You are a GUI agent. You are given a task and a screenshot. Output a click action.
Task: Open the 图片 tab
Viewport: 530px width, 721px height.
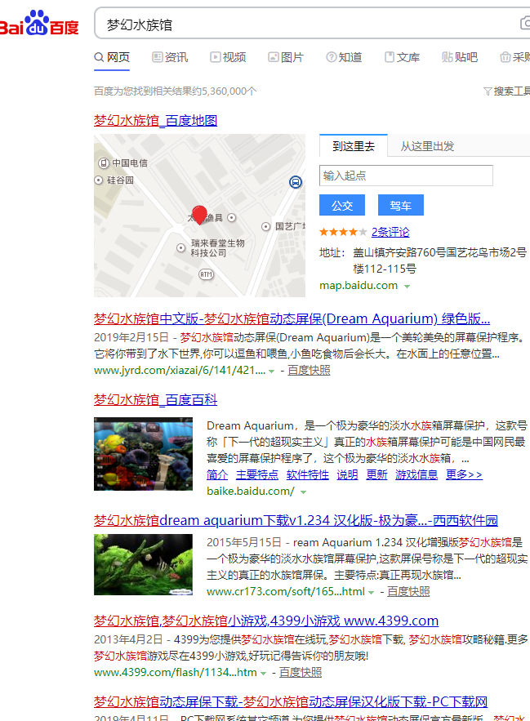tap(286, 57)
